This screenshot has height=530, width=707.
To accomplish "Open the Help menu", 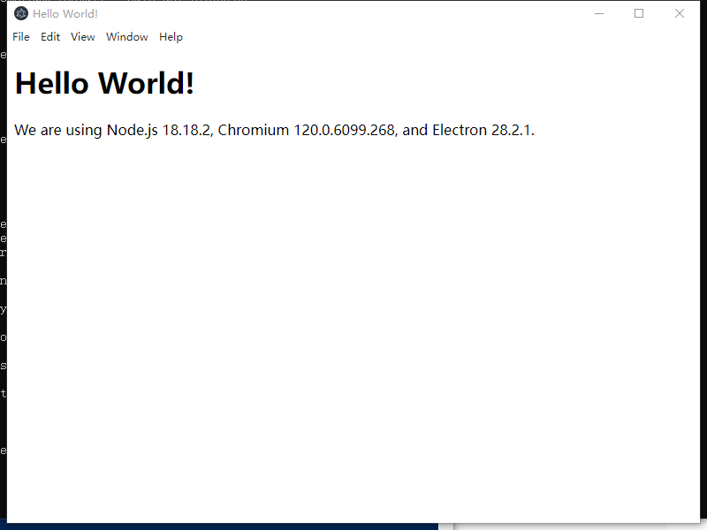I will (171, 37).
